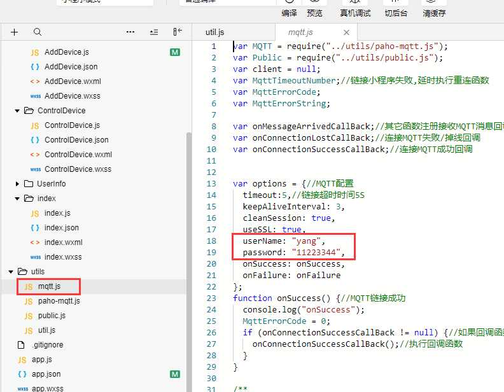Viewport: 504px width, 392px height.
Task: Collapse the utils folder
Action: [x=11, y=272]
